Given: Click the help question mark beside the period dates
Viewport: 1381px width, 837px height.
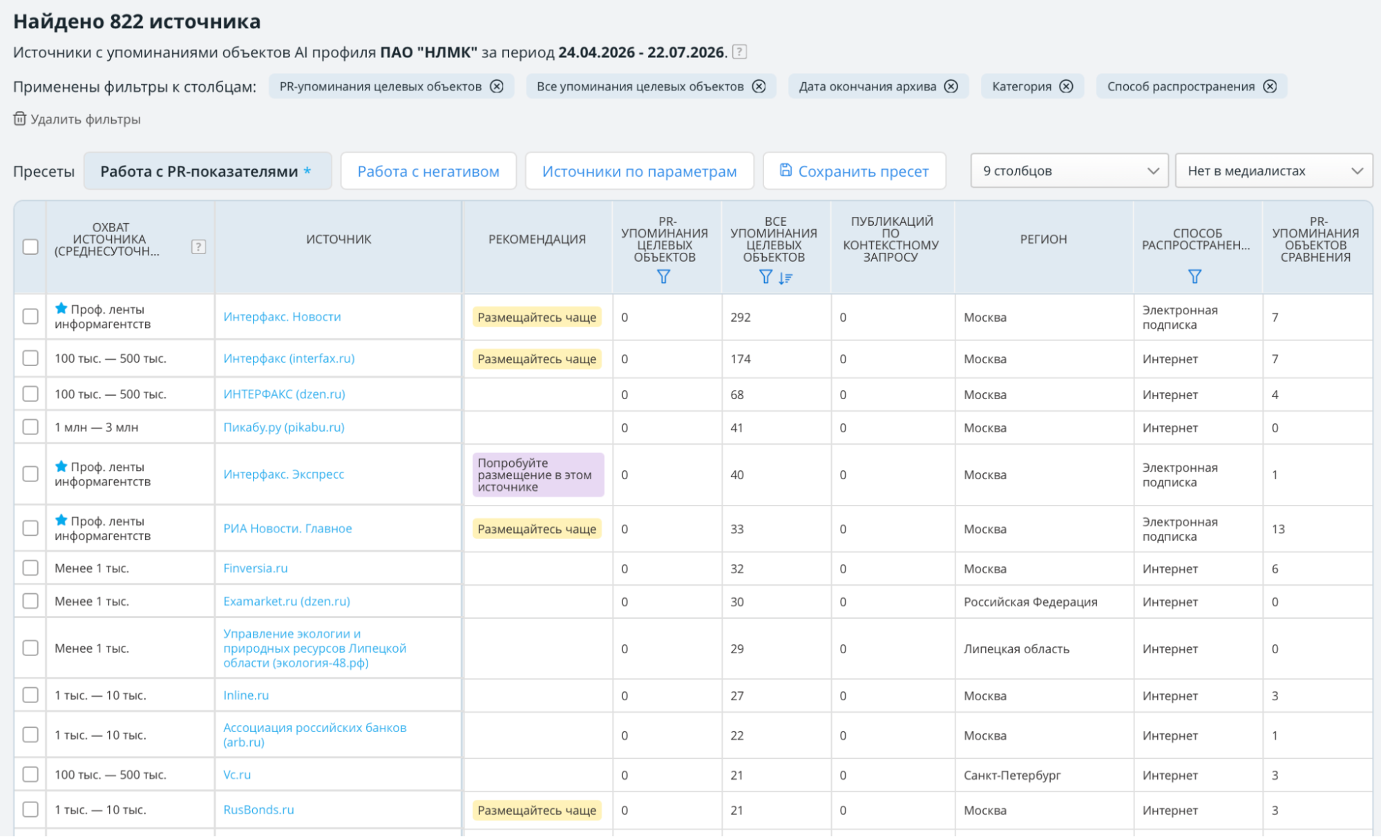Looking at the screenshot, I should pyautogui.click(x=739, y=52).
